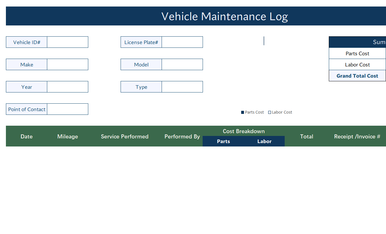The width and height of the screenshot is (386, 234).
Task: Select the Point of Contact label
Action: point(27,109)
